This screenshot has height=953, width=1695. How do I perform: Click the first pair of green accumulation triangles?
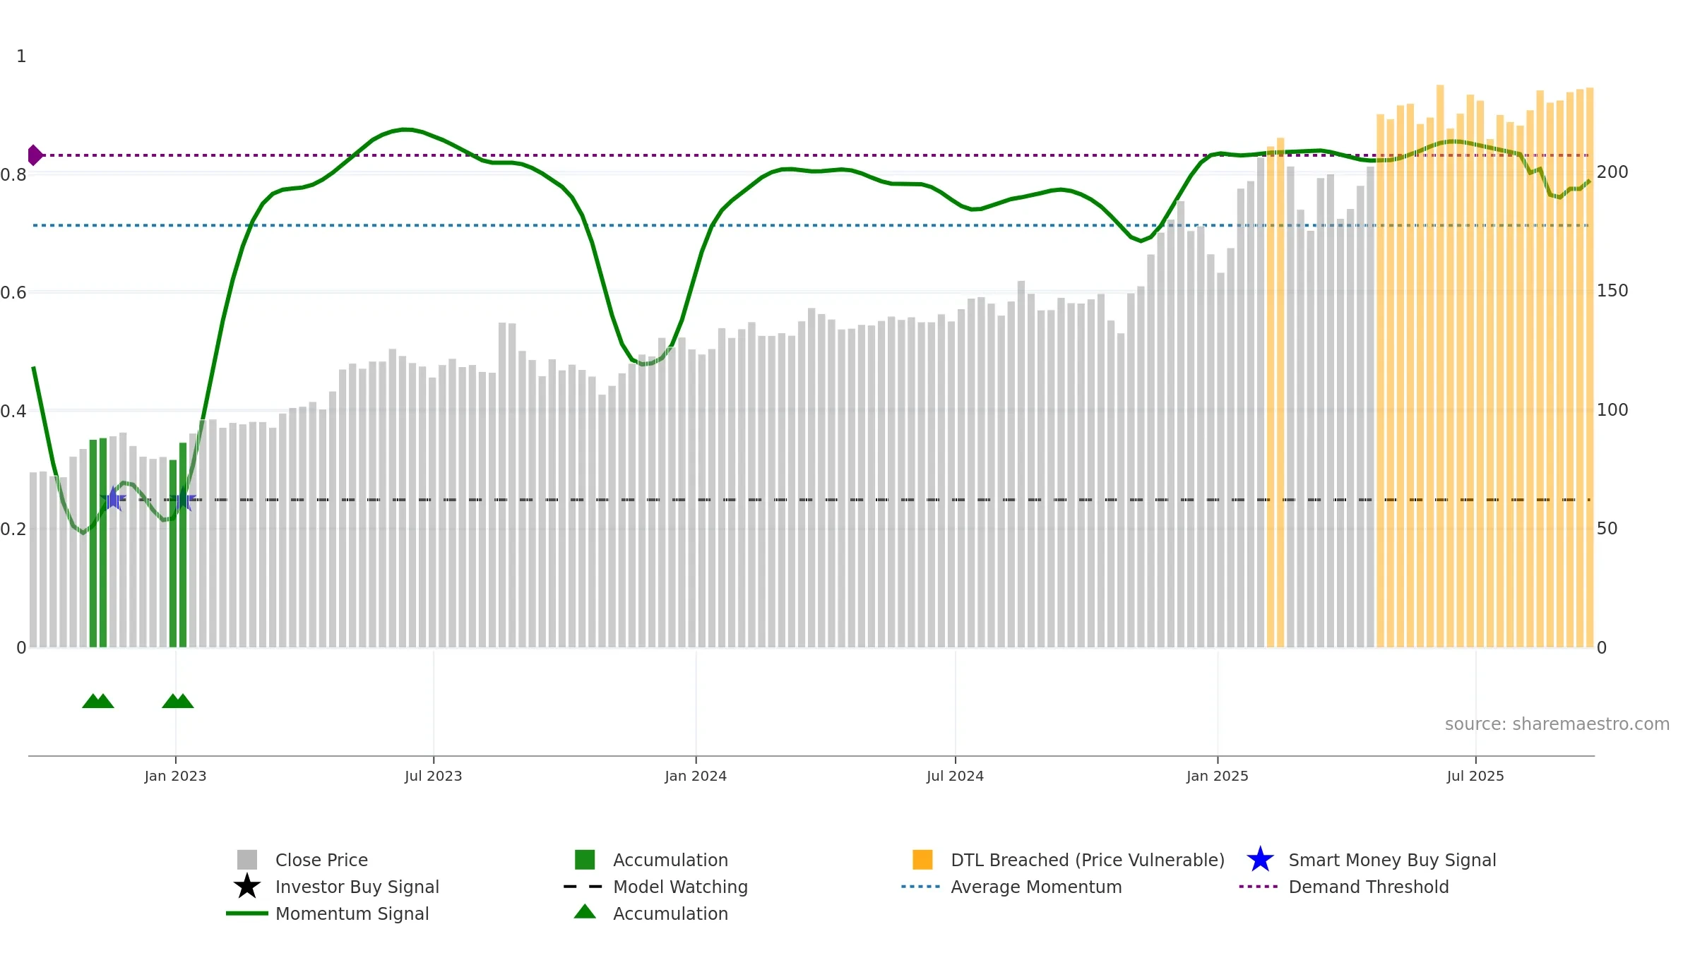coord(98,701)
